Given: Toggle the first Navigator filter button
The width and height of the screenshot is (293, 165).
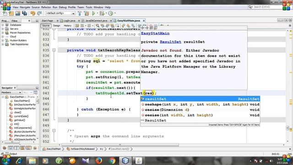Looking at the screenshot, I should 4,148.
